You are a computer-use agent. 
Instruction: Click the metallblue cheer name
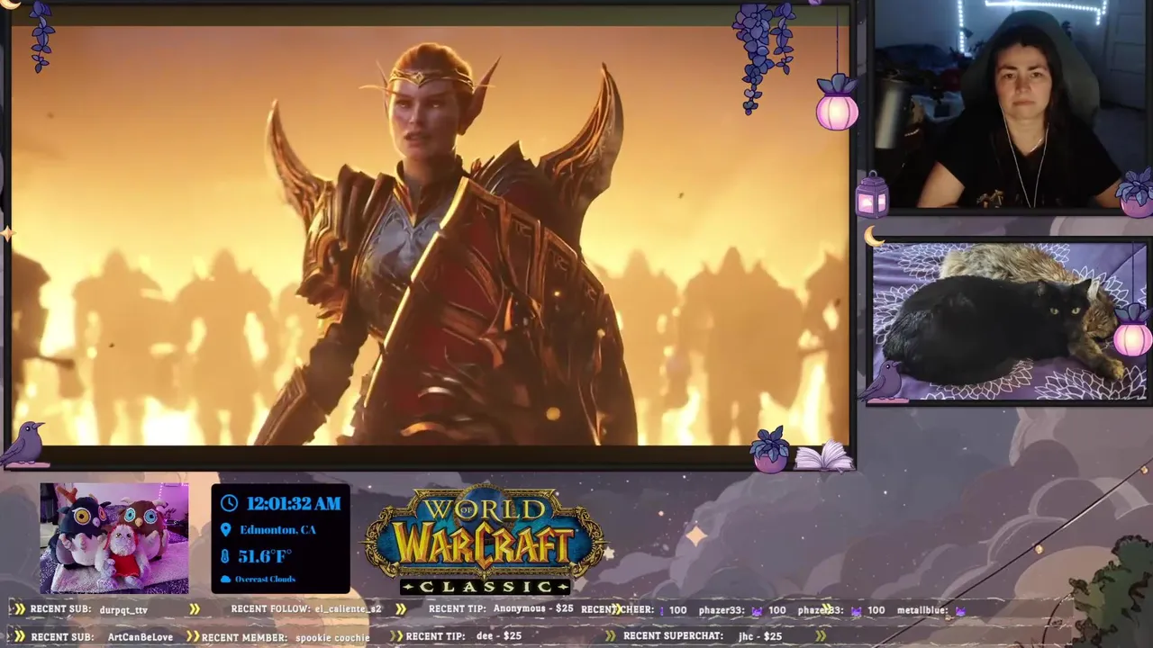click(921, 610)
